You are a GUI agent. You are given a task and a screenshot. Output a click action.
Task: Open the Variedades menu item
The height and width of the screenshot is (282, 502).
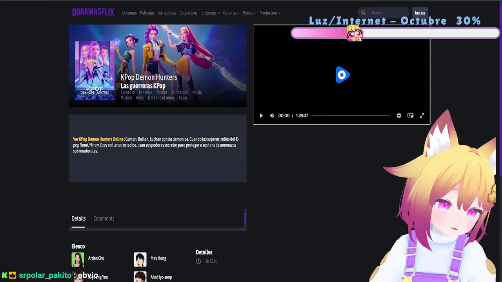tap(167, 13)
